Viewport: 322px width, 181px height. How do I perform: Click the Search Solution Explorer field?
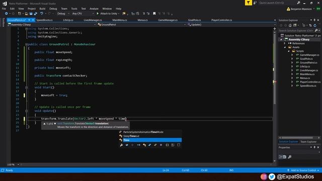(296, 30)
